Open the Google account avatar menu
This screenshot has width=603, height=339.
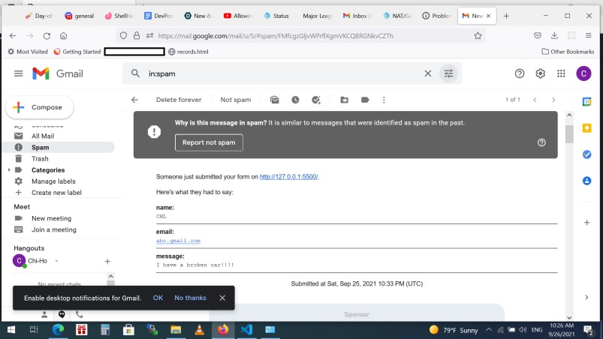(583, 73)
